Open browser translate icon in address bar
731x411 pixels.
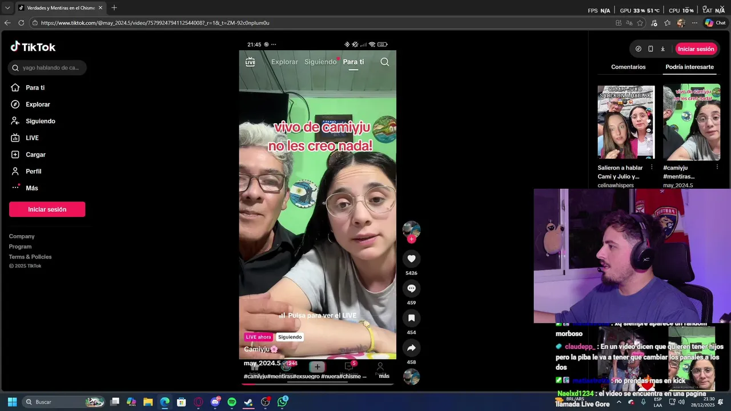[629, 23]
